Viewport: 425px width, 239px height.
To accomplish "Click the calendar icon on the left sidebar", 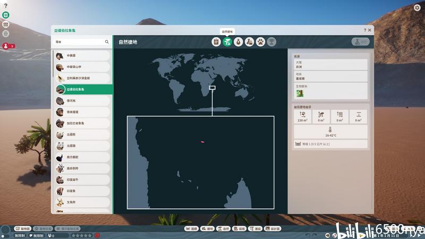I will tap(6, 24).
